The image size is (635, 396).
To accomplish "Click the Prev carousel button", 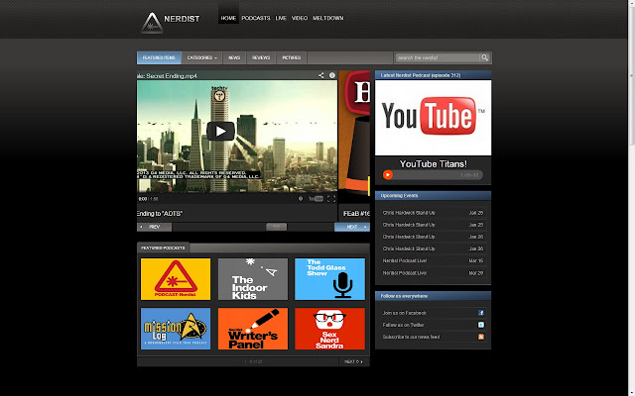I will coord(154,227).
